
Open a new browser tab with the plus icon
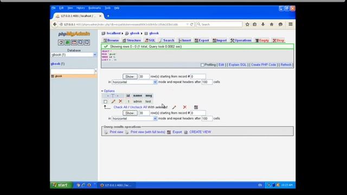pyautogui.click(x=108, y=16)
